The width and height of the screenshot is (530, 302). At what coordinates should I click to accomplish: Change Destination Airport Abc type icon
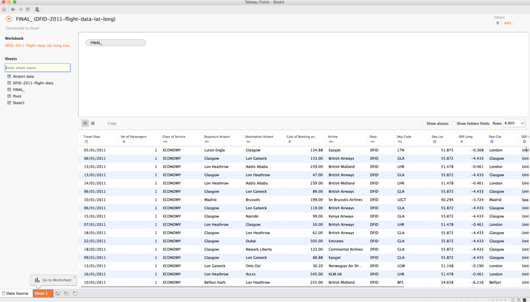pos(248,142)
